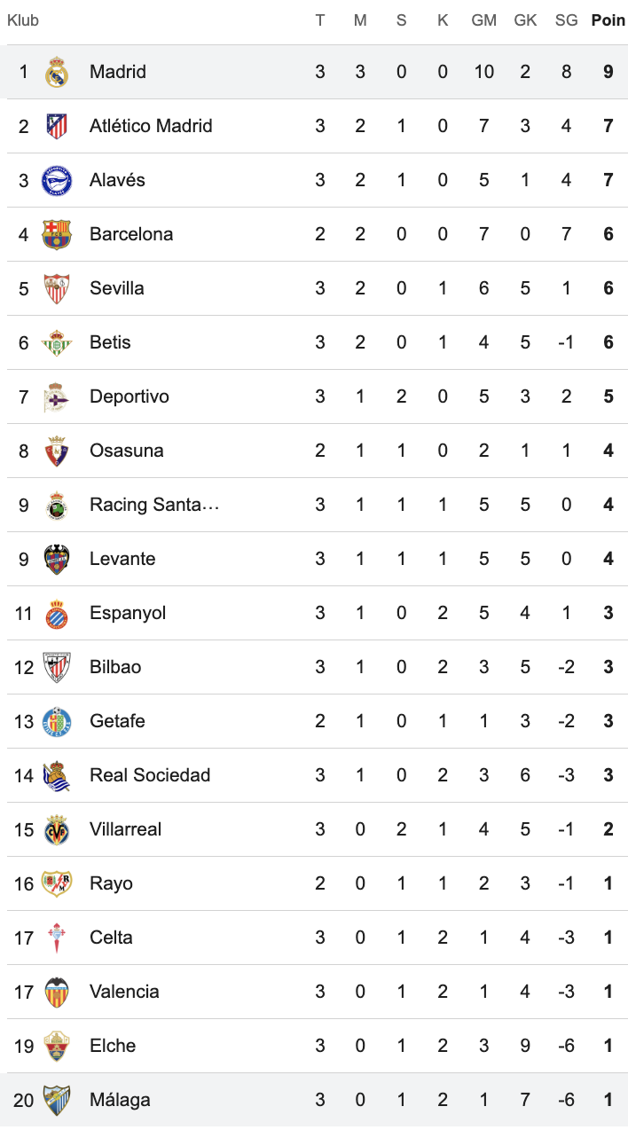
Task: Click the Deportivo team name
Action: point(130,396)
